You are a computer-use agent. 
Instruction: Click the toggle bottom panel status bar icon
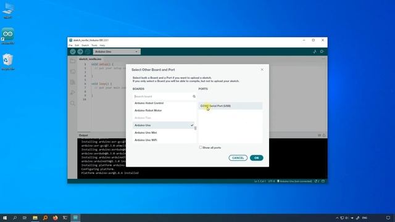click(x=323, y=181)
